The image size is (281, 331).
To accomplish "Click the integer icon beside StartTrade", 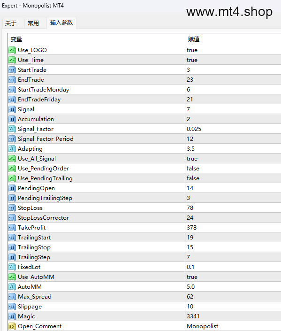I will coord(12,70).
